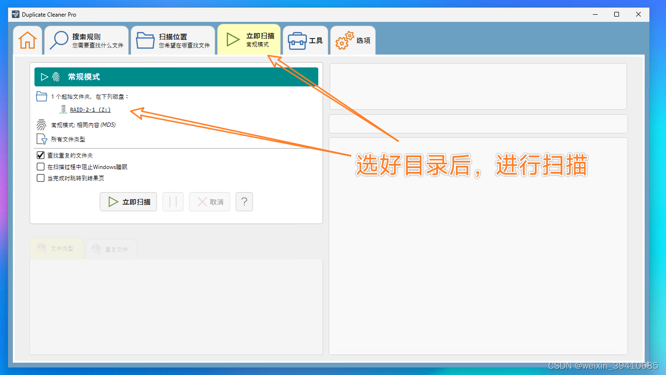
Task: Click the play triangle icon on 立即扫描 tab
Action: [233, 40]
